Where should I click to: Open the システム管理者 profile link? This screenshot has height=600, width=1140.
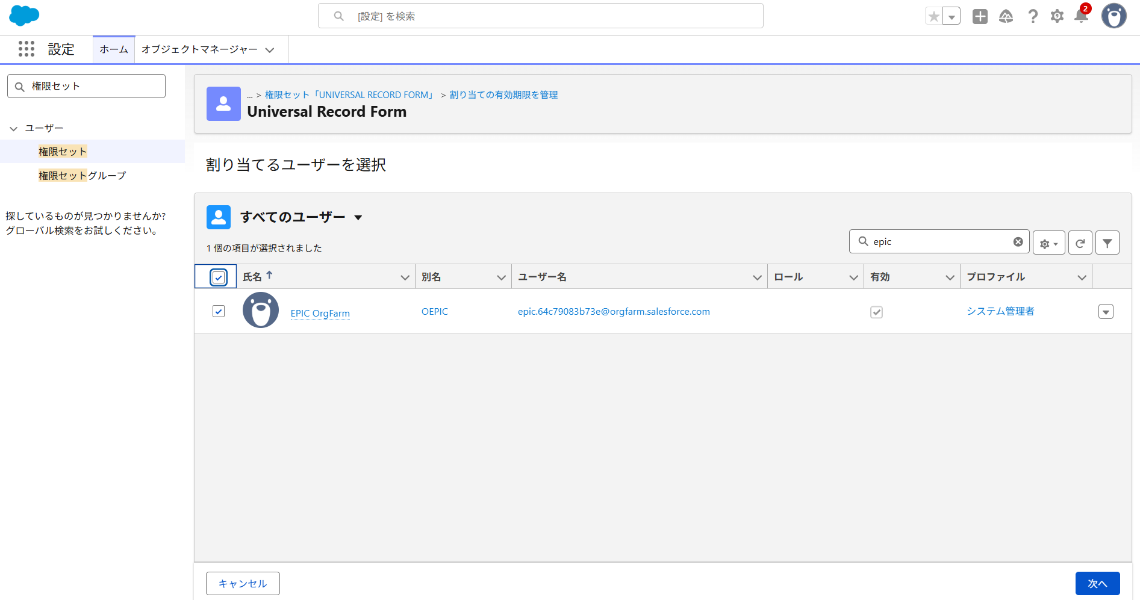(1000, 311)
